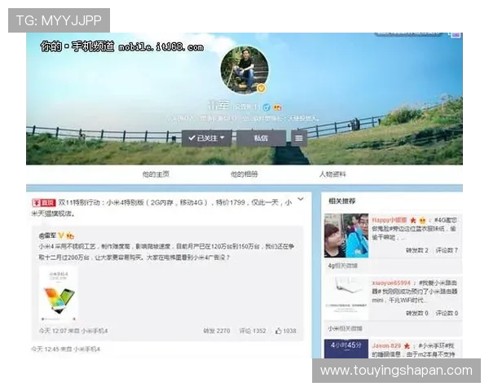489x391 pixels.
Task: Open the Jason-829 username link
Action: pyautogui.click(x=386, y=345)
